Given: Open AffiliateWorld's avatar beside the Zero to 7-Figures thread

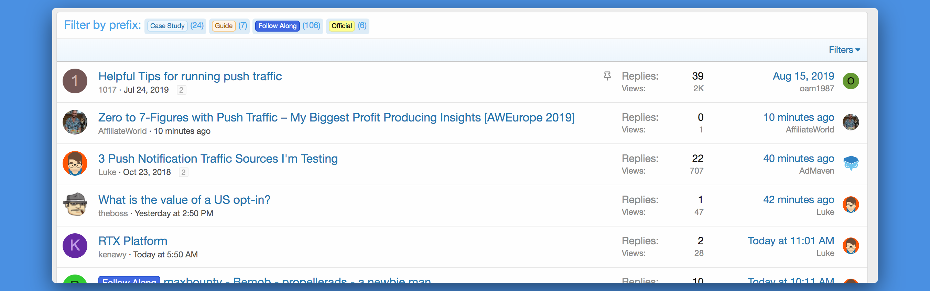Looking at the screenshot, I should [75, 122].
